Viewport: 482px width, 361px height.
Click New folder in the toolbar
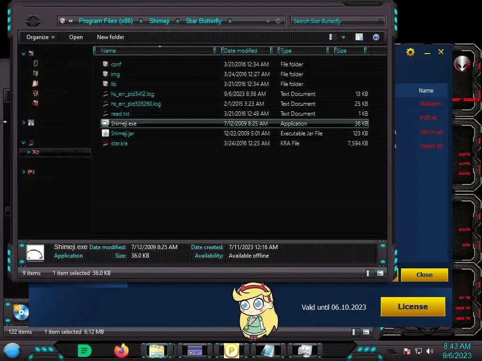pyautogui.click(x=111, y=37)
